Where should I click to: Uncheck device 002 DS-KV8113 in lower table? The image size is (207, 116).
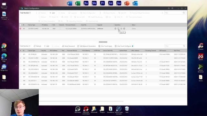[20, 58]
